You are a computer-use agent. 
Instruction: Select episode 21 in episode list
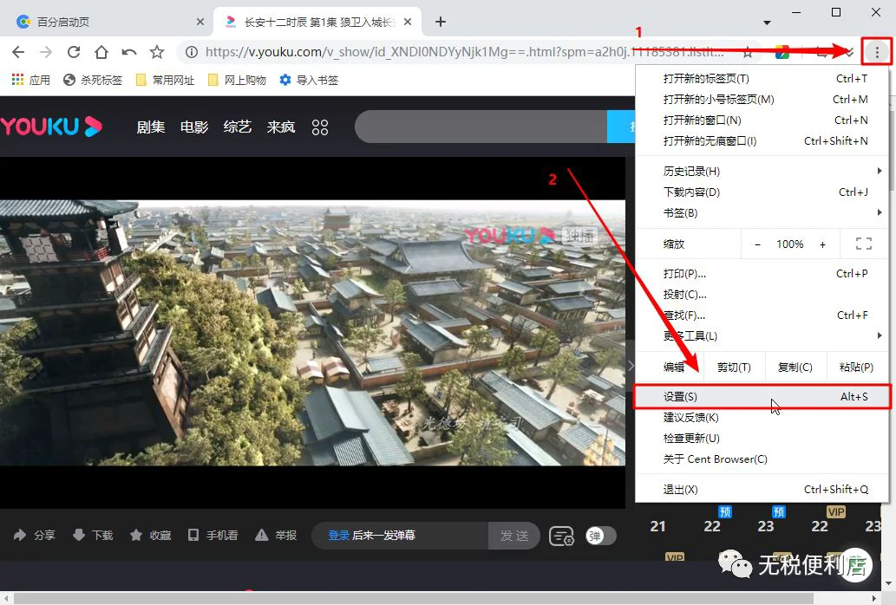click(657, 526)
